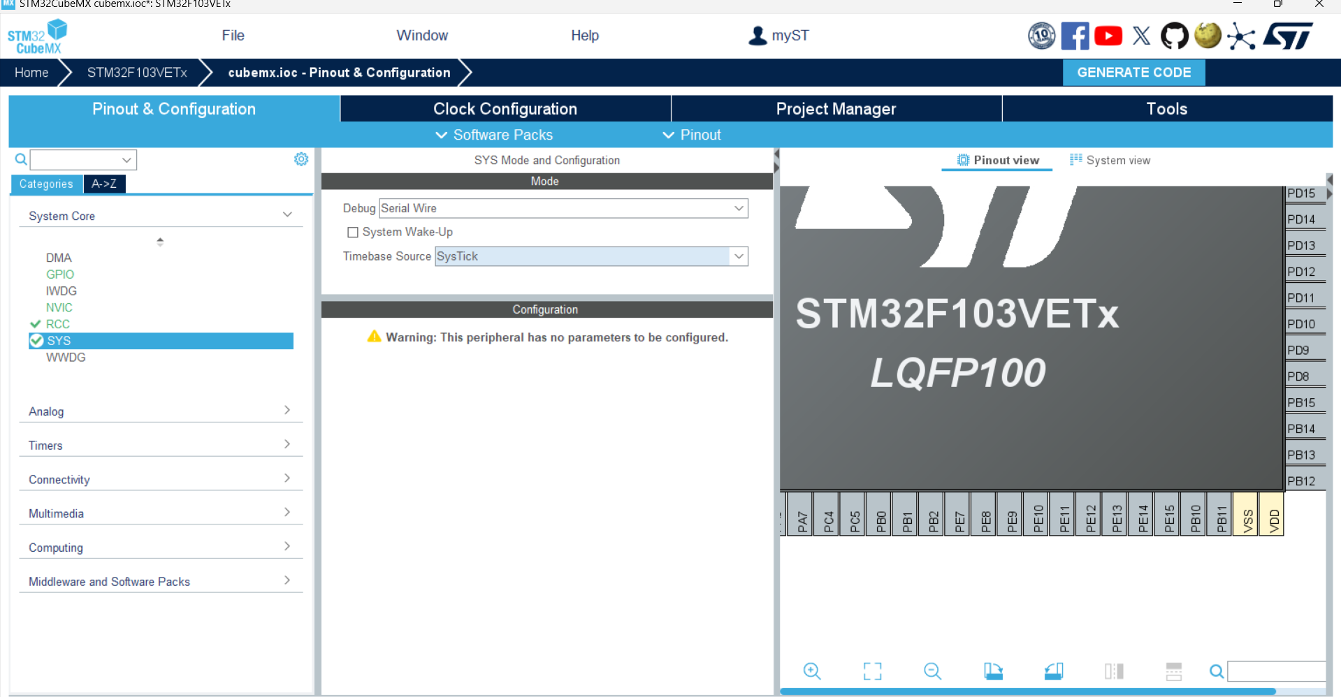Screen dimensions: 1341x697
Task: Open the File menu
Action: 233,36
